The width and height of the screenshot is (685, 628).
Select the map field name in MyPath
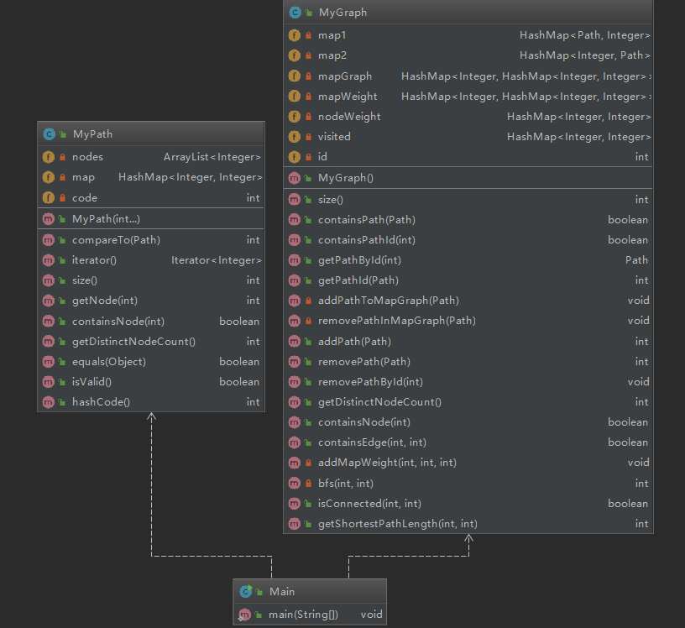click(x=83, y=177)
